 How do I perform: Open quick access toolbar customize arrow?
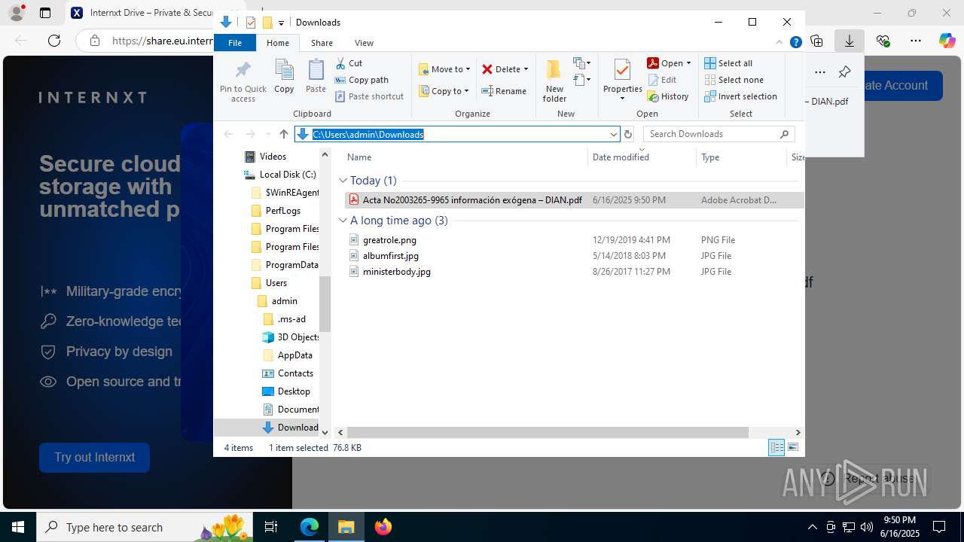(x=281, y=23)
